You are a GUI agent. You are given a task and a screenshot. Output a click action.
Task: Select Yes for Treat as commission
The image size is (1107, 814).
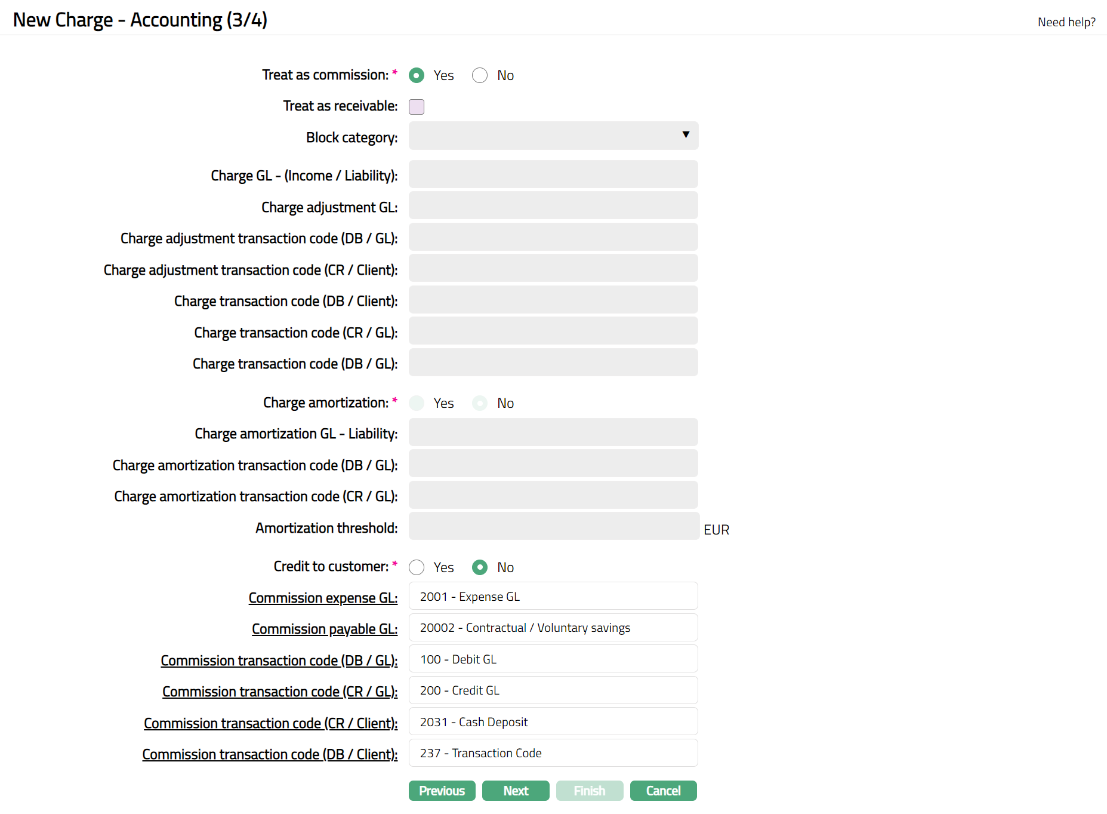(x=417, y=75)
